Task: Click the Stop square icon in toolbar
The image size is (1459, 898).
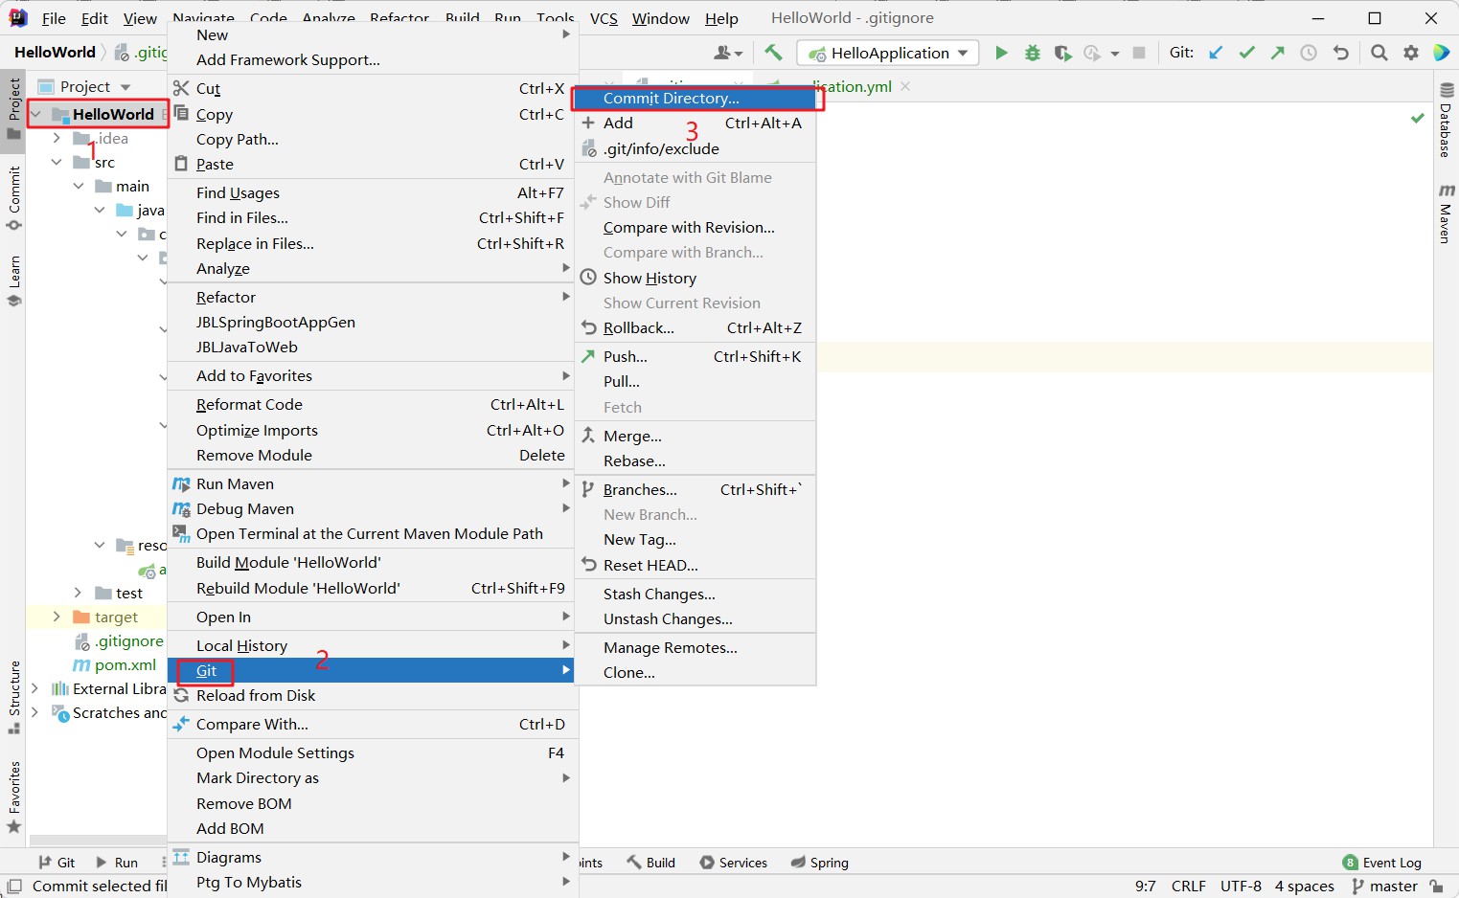Action: point(1139,53)
